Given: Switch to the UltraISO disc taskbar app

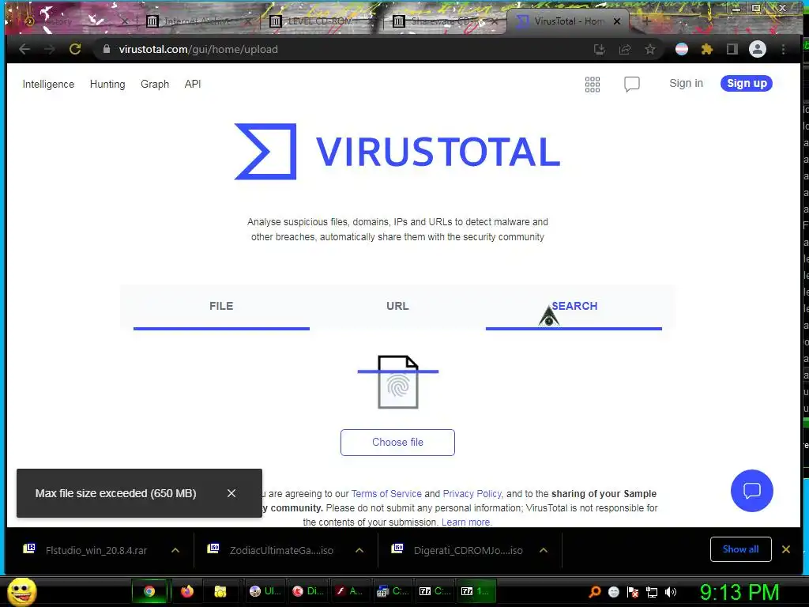Looking at the screenshot, I should 265,591.
